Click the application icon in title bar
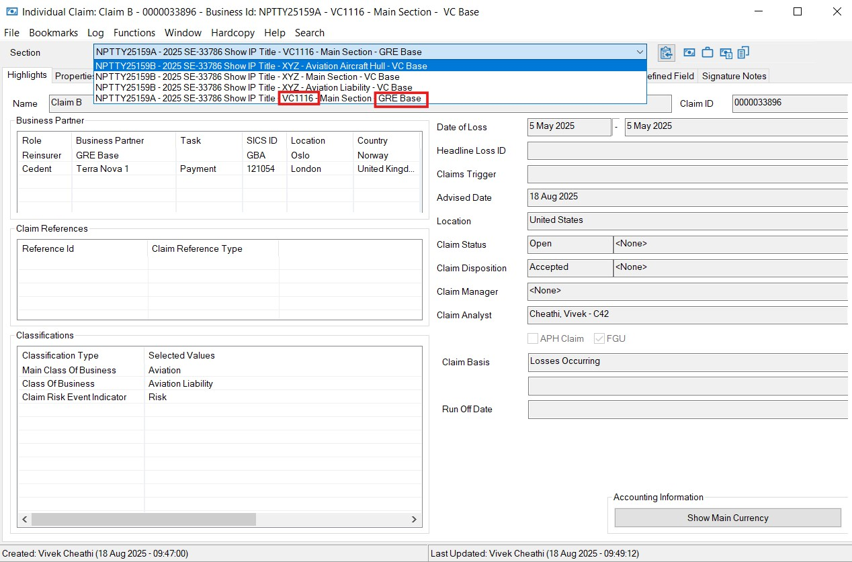This screenshot has width=852, height=562. [x=11, y=11]
